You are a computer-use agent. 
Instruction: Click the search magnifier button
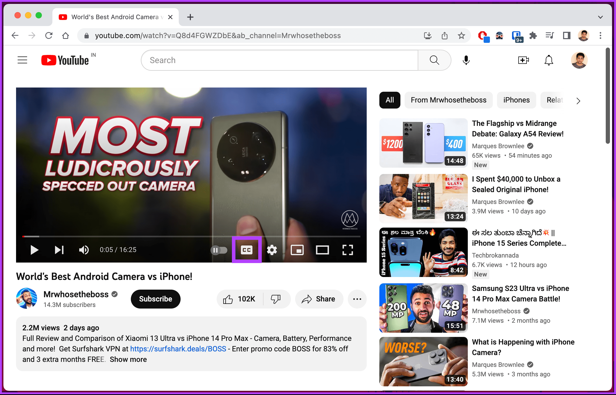pyautogui.click(x=434, y=60)
